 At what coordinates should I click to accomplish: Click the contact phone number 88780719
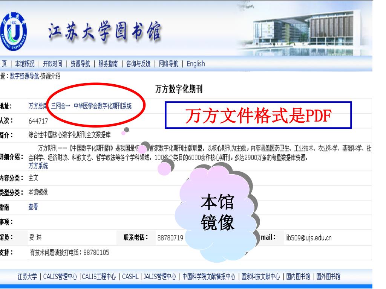pos(170,238)
